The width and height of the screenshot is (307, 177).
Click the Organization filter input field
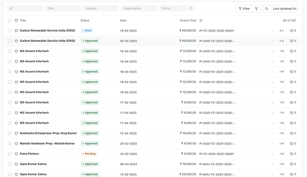click(x=139, y=8)
